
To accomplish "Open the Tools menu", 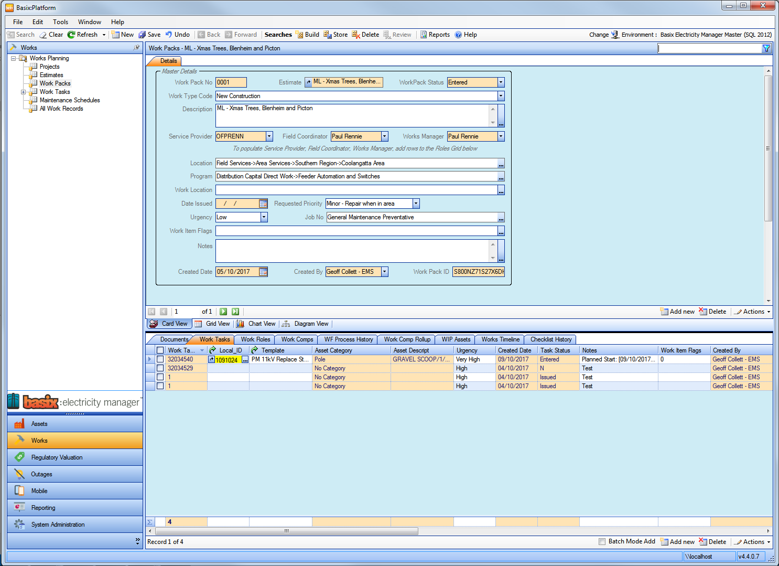I will click(x=60, y=22).
